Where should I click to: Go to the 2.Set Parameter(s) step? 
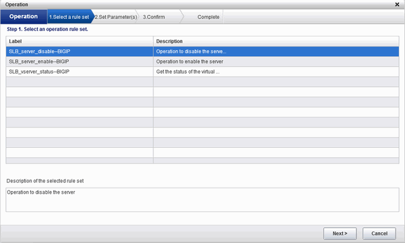115,17
